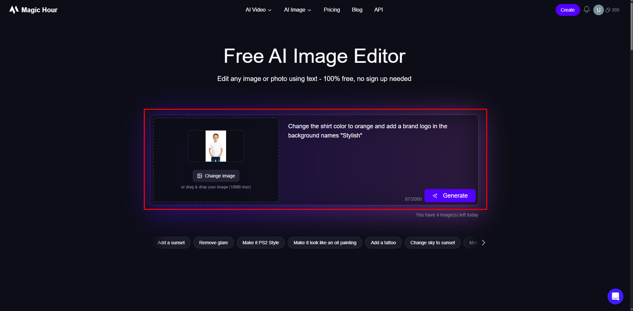Open the user avatar menu
The image size is (633, 311).
tap(598, 10)
